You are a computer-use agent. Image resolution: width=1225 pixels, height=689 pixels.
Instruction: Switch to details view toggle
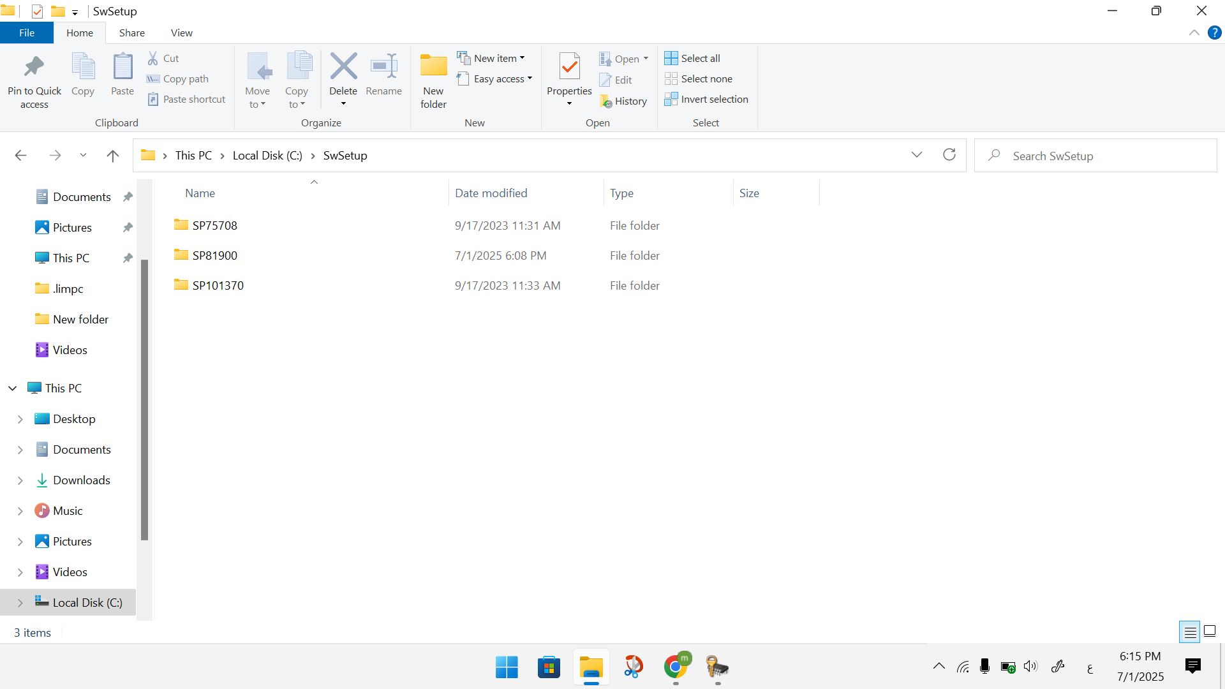(x=1190, y=632)
